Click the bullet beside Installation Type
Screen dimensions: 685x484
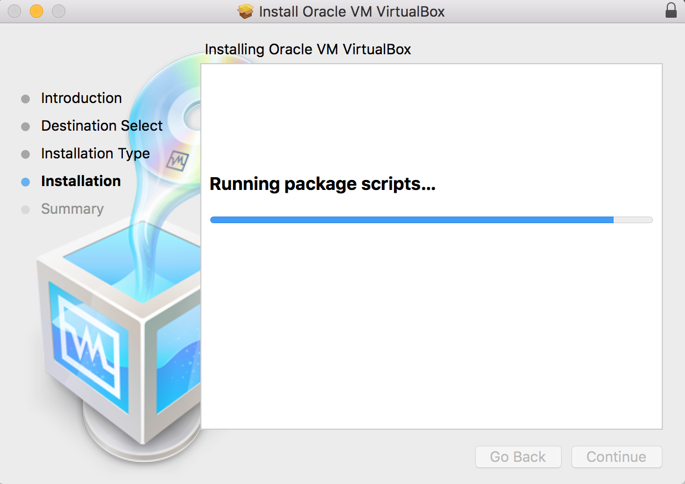25,155
